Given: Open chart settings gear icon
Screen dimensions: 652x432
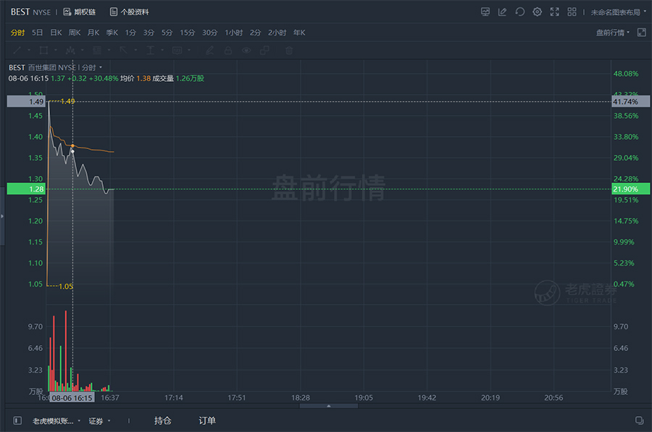Looking at the screenshot, I should pos(538,12).
